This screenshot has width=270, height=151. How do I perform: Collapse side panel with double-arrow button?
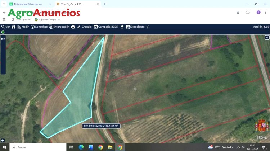267,37
